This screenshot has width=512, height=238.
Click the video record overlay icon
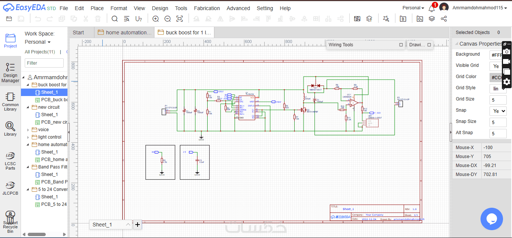click(x=507, y=61)
